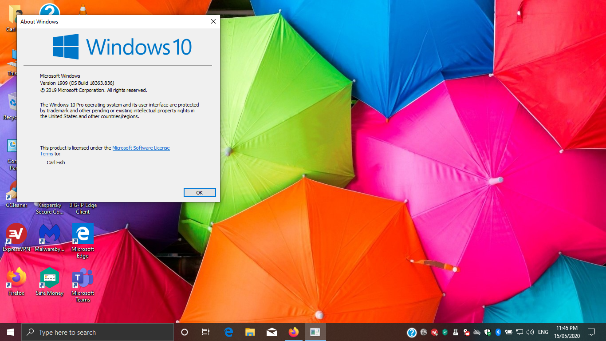
Task: Open the Malwarebytes desktop shortcut
Action: (x=50, y=234)
